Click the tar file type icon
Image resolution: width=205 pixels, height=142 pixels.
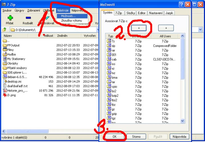[x=109, y=82]
